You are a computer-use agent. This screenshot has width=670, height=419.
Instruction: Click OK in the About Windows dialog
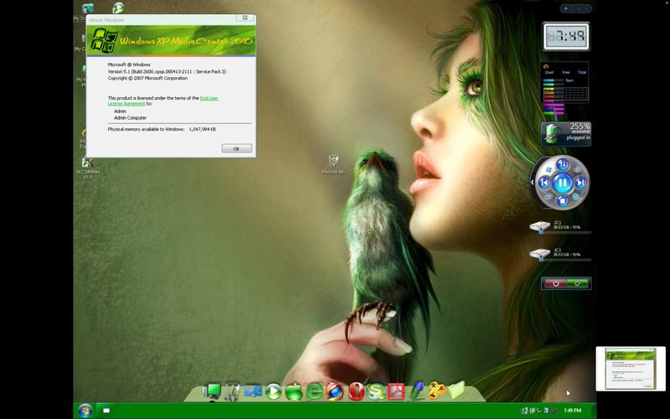pos(236,148)
